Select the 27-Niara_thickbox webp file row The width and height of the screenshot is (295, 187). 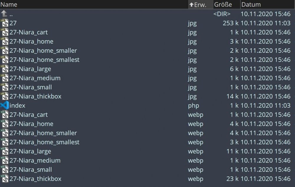(x=35, y=179)
